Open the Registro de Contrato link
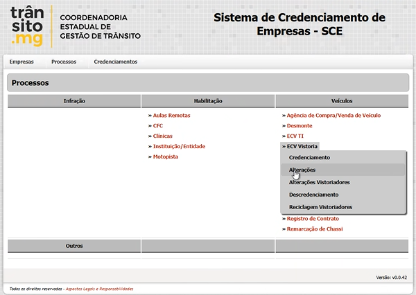416x295 pixels. 313,219
